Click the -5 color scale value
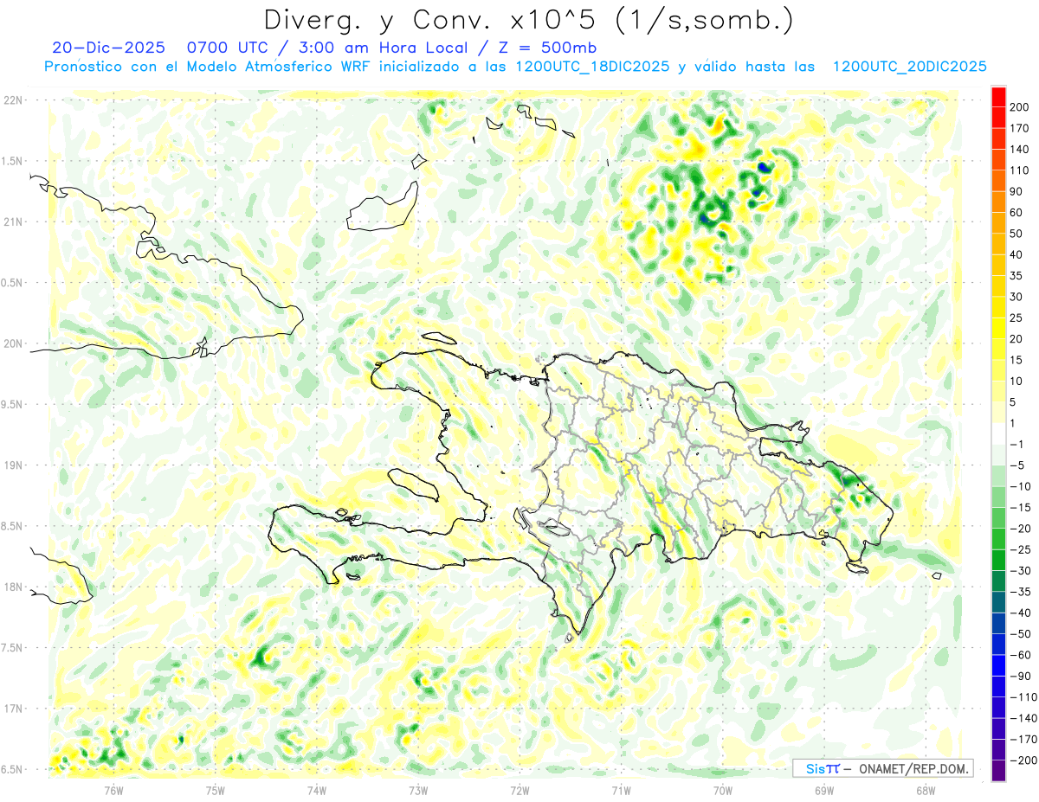The image size is (1039, 802). tap(1016, 465)
